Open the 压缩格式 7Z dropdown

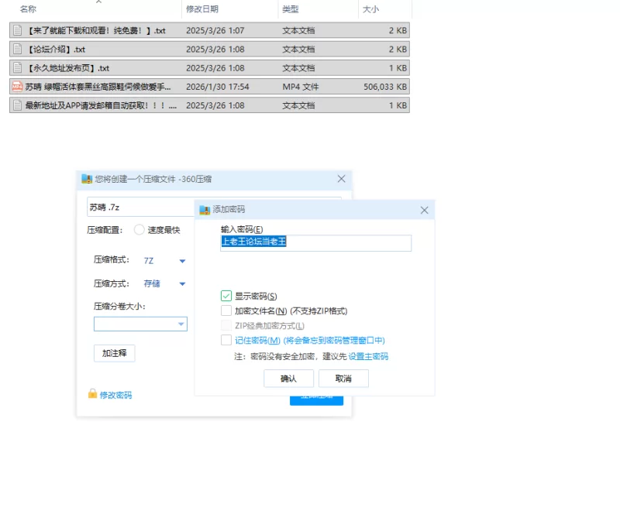pos(182,261)
